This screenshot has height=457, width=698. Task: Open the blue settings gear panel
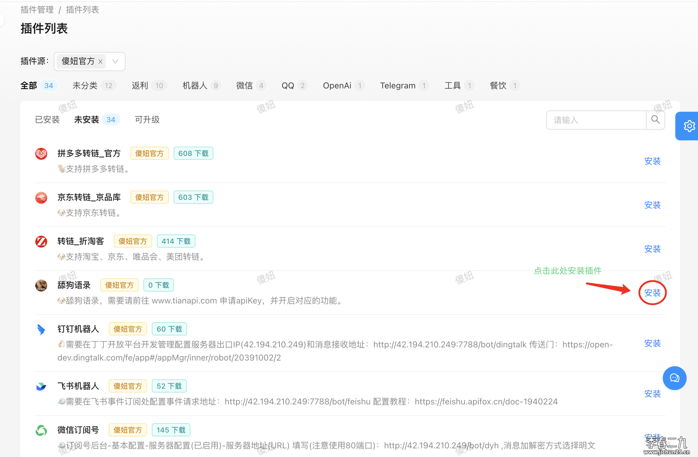pos(689,126)
